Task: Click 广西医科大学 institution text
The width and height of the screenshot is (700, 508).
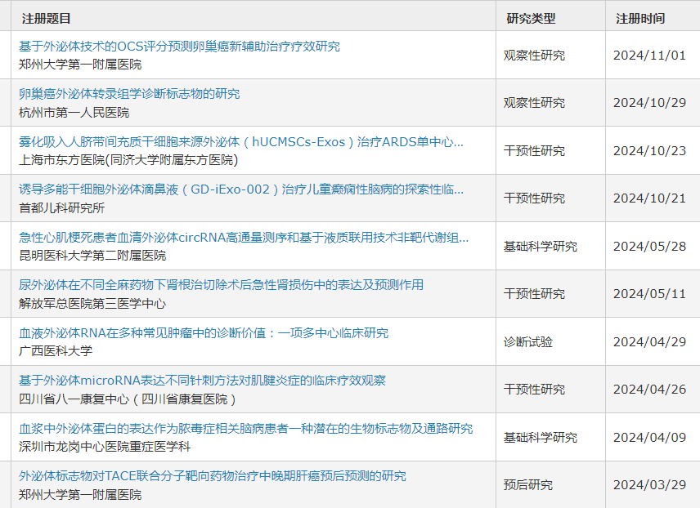Action: coord(56,350)
